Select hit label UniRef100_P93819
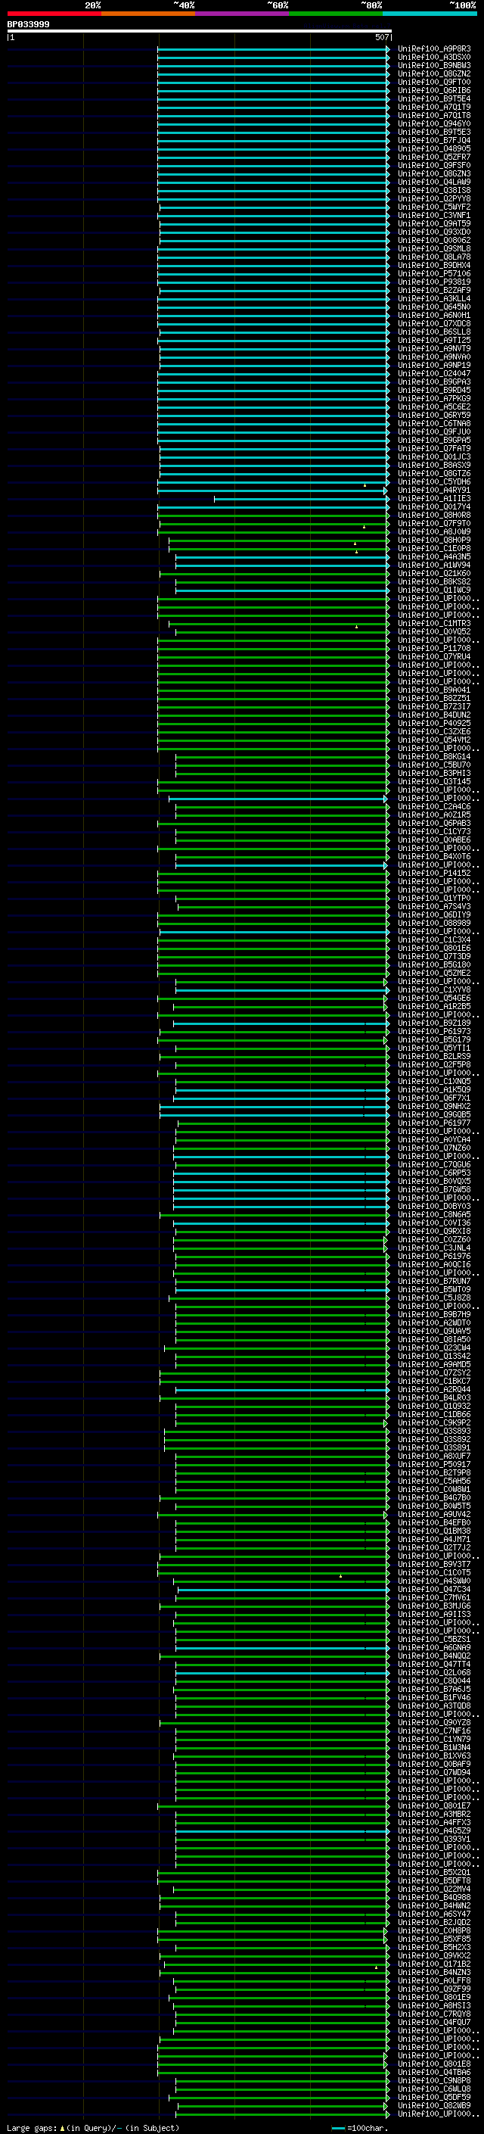The height and width of the screenshot is (2134, 484). click(434, 282)
